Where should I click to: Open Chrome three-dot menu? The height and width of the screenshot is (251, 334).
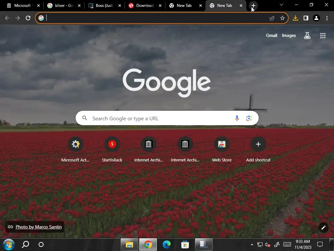[x=327, y=18]
